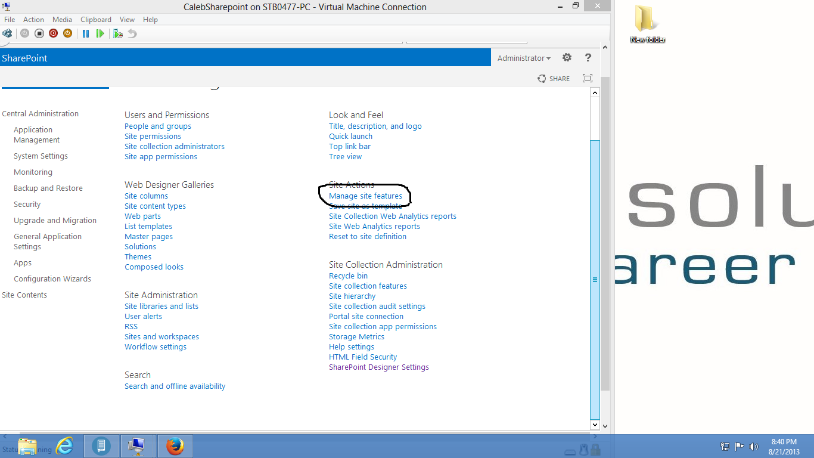Image resolution: width=814 pixels, height=458 pixels.
Task: Open Upgrade and Migration in sidebar
Action: 55,221
